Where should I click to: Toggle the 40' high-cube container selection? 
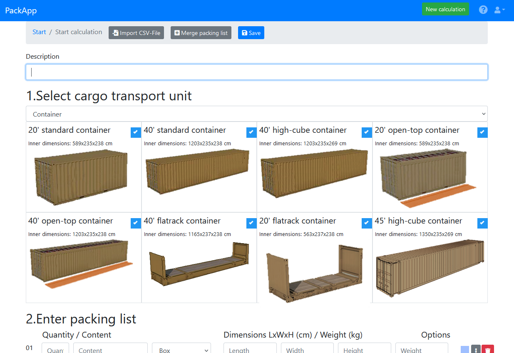(367, 132)
